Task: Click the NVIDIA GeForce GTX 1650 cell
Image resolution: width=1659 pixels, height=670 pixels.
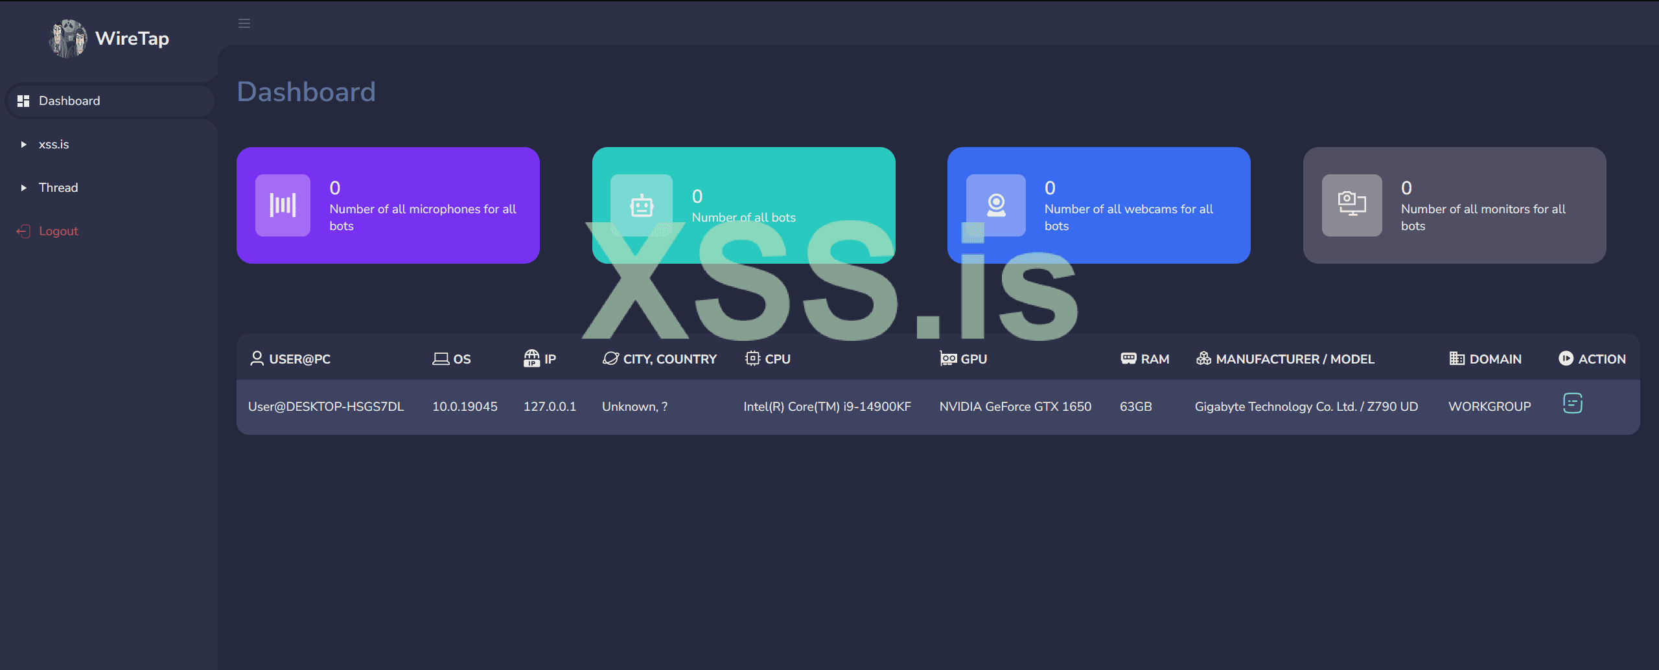Action: [x=1015, y=407]
